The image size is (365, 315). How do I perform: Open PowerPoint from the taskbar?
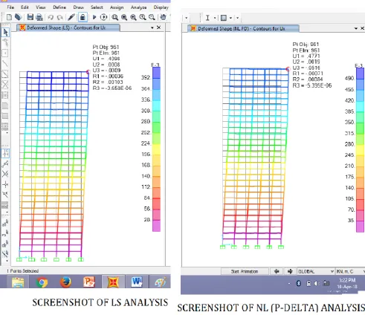click(x=89, y=282)
